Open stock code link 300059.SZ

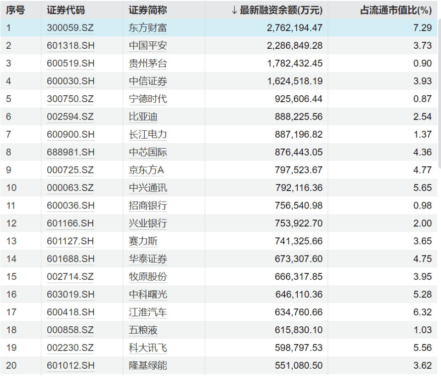70,28
